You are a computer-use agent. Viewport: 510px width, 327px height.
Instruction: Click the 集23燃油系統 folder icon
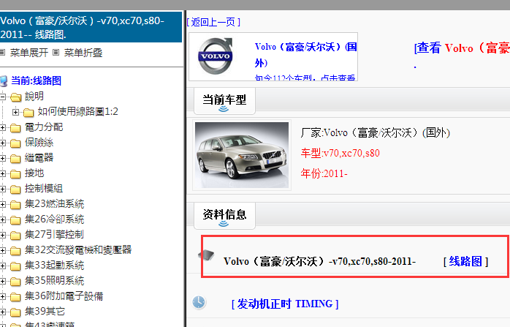coord(15,205)
